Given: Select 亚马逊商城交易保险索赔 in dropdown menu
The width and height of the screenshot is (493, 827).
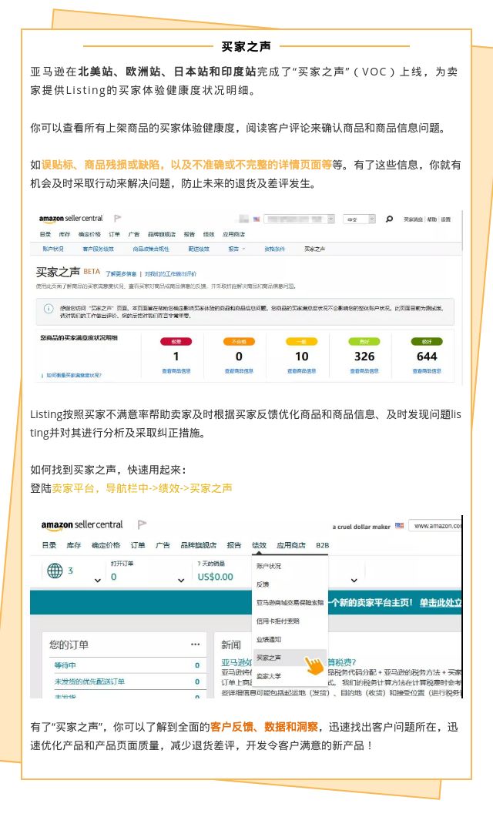Looking at the screenshot, I should pos(290,602).
